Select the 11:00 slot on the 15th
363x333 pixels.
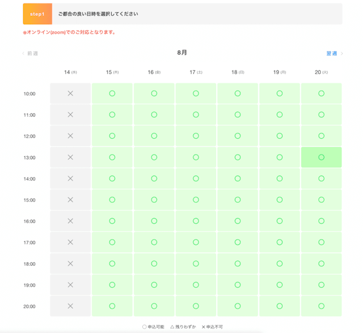(112, 114)
